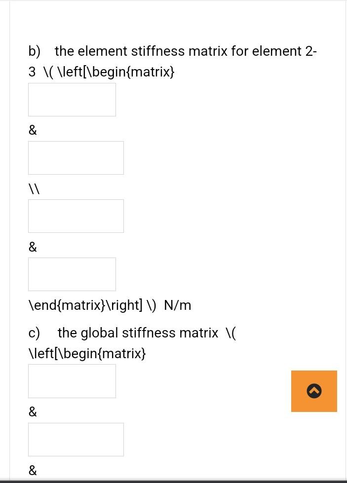Click the first answer box under global stiffness matrix
The width and height of the screenshot is (347, 483).
[72, 380]
